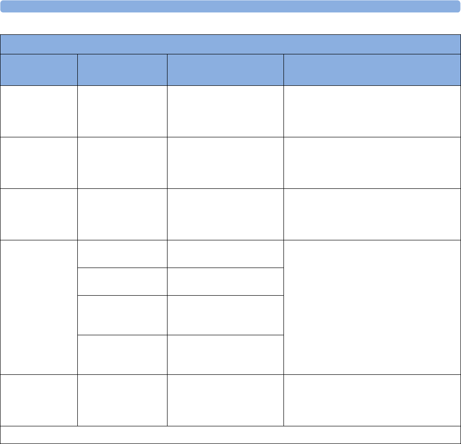
Task: Click third white row's first-column cell
Action: (39, 214)
